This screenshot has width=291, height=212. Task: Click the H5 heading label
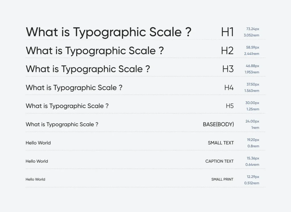tap(230, 106)
